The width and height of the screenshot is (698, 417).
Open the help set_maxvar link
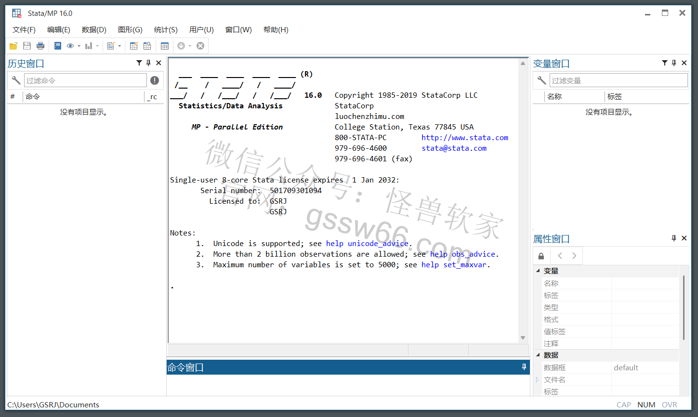(x=454, y=265)
